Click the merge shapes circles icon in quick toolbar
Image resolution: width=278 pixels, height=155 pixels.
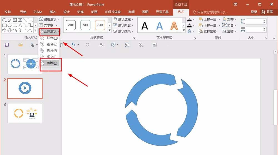coord(141,45)
